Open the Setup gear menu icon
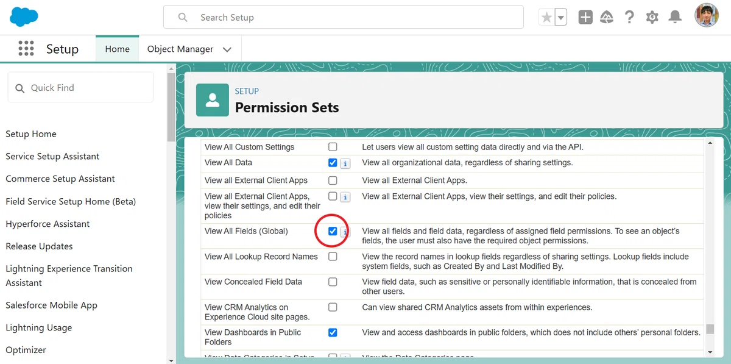This screenshot has width=731, height=364. point(652,17)
